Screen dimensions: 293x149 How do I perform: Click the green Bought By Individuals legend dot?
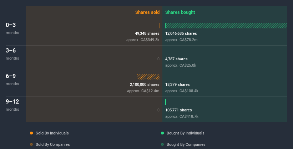point(162,133)
